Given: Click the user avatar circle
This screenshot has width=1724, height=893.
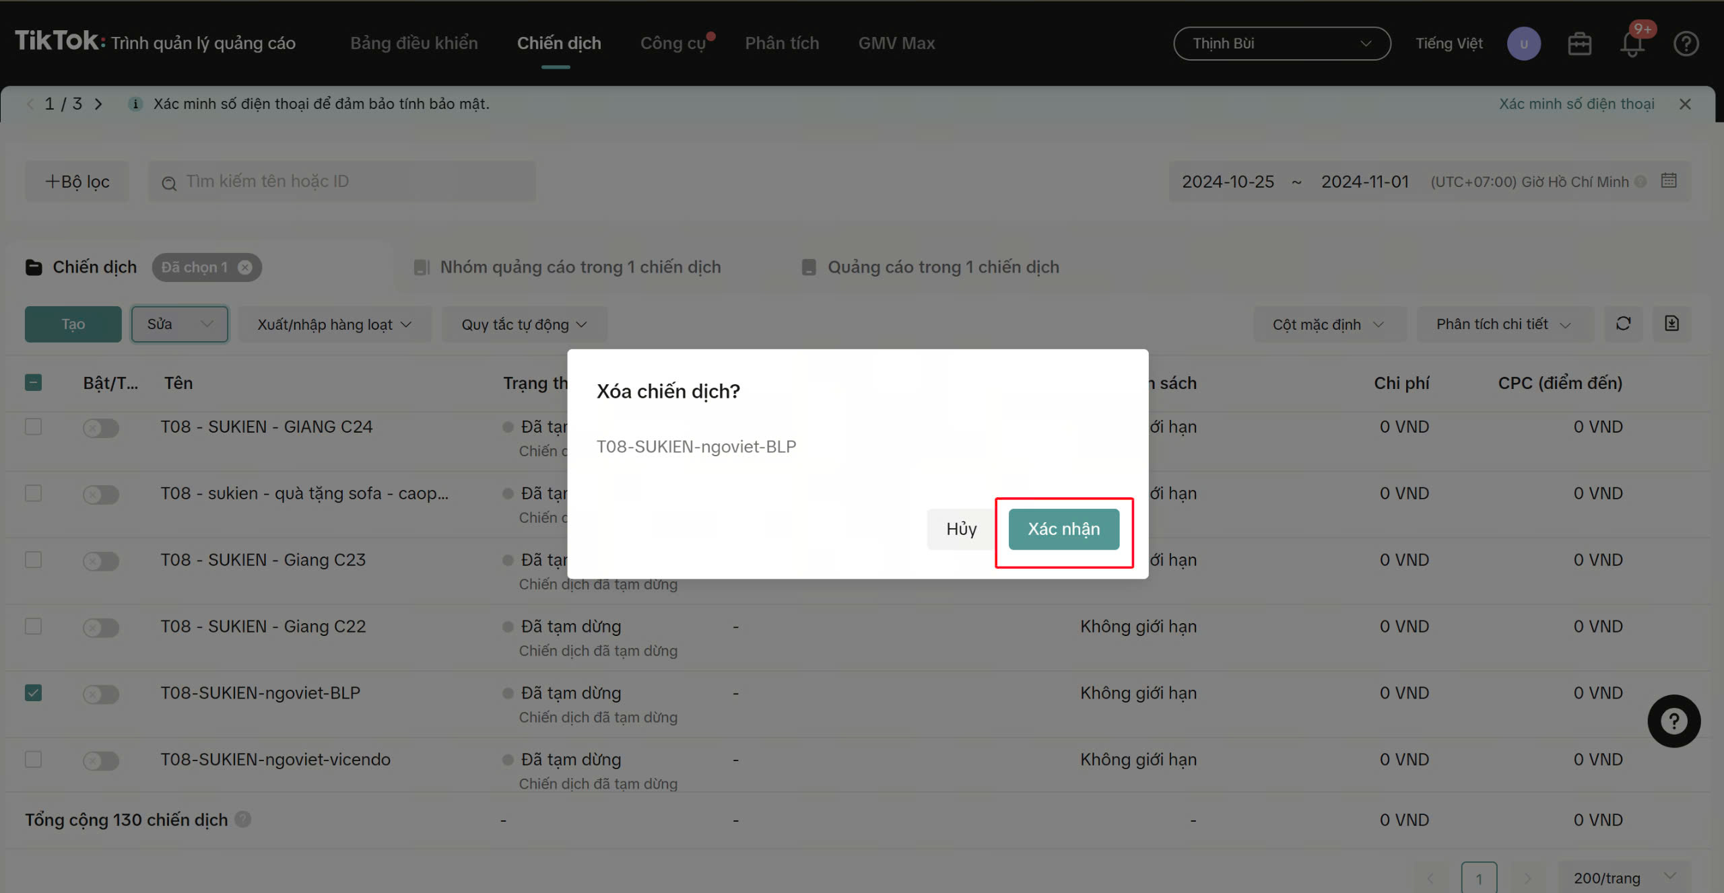Looking at the screenshot, I should click(x=1524, y=44).
